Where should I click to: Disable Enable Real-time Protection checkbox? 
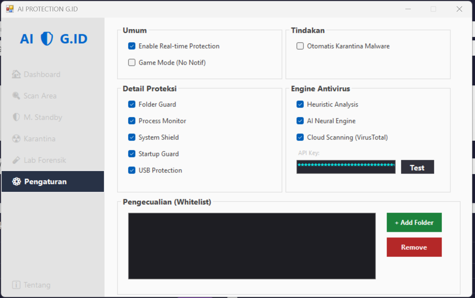(x=132, y=46)
